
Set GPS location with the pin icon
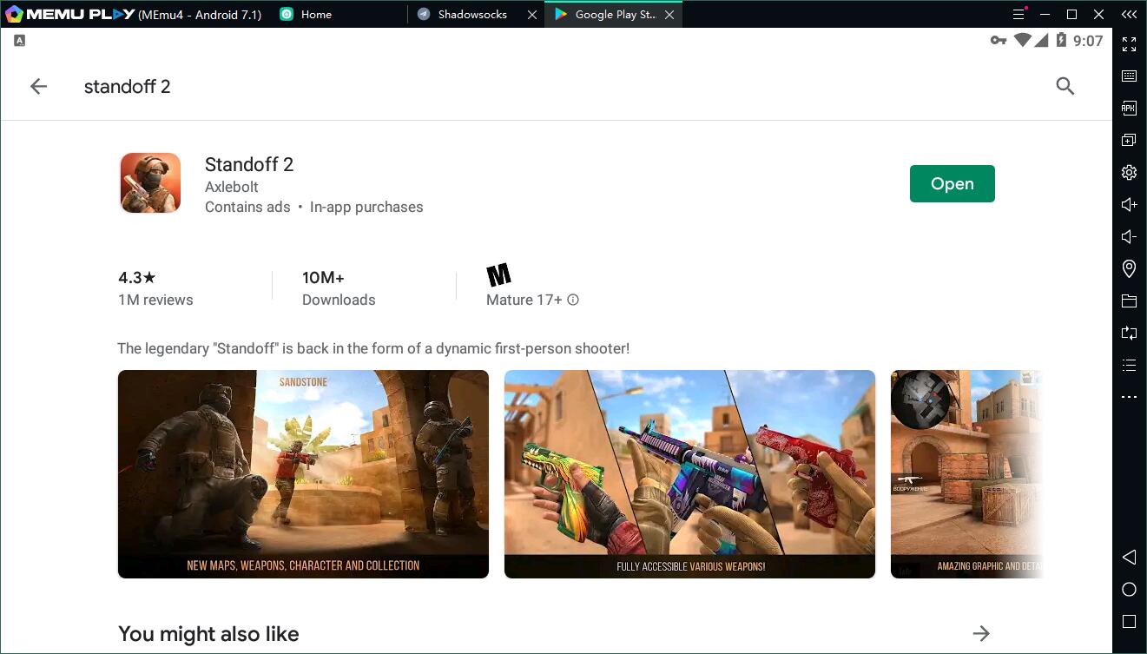1129,268
